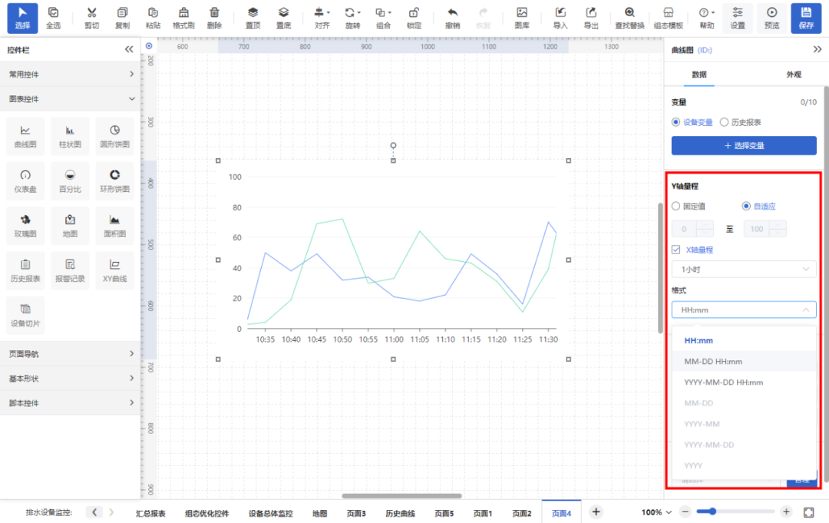Viewport: 829px width, 523px height.
Task: Click the 剪切 scissors icon
Action: [91, 18]
